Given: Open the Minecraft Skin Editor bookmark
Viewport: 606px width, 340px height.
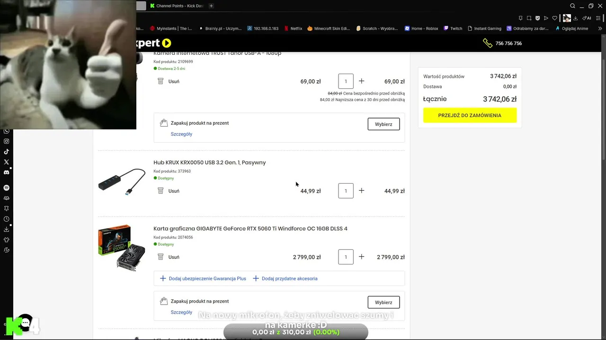Looking at the screenshot, I should pyautogui.click(x=329, y=28).
